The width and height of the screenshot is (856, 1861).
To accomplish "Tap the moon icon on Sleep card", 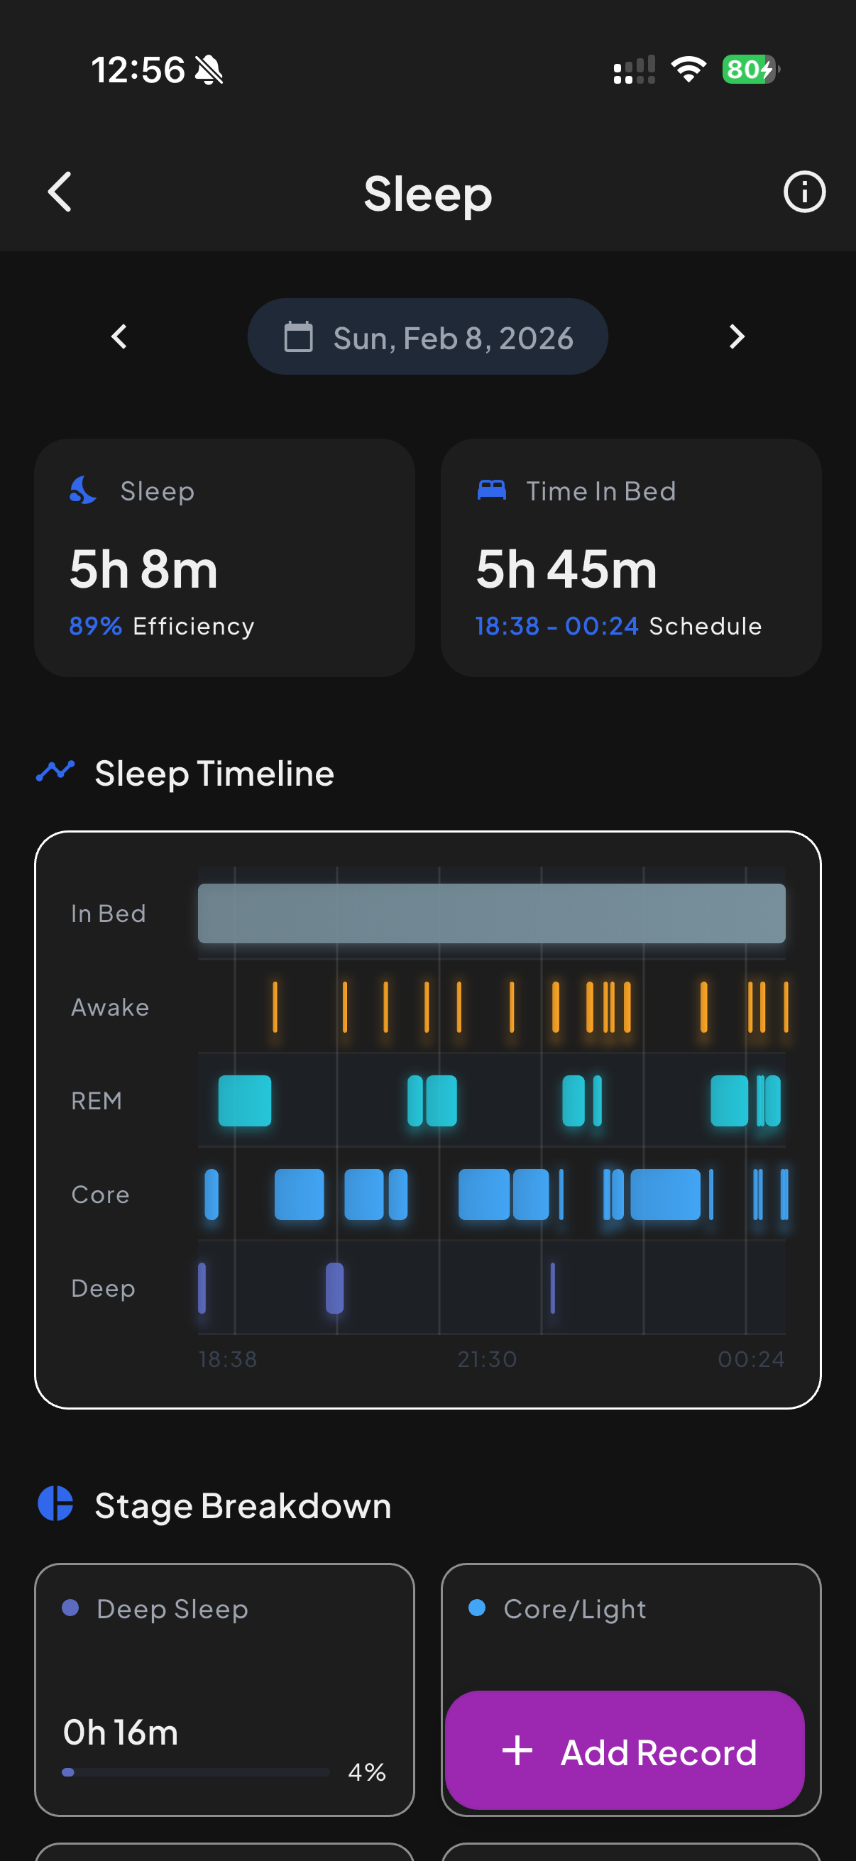I will [x=83, y=490].
